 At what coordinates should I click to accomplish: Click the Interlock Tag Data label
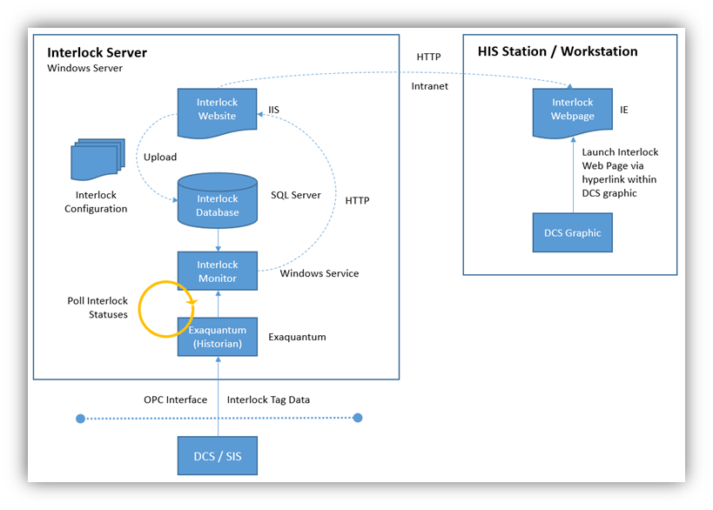tap(267, 399)
